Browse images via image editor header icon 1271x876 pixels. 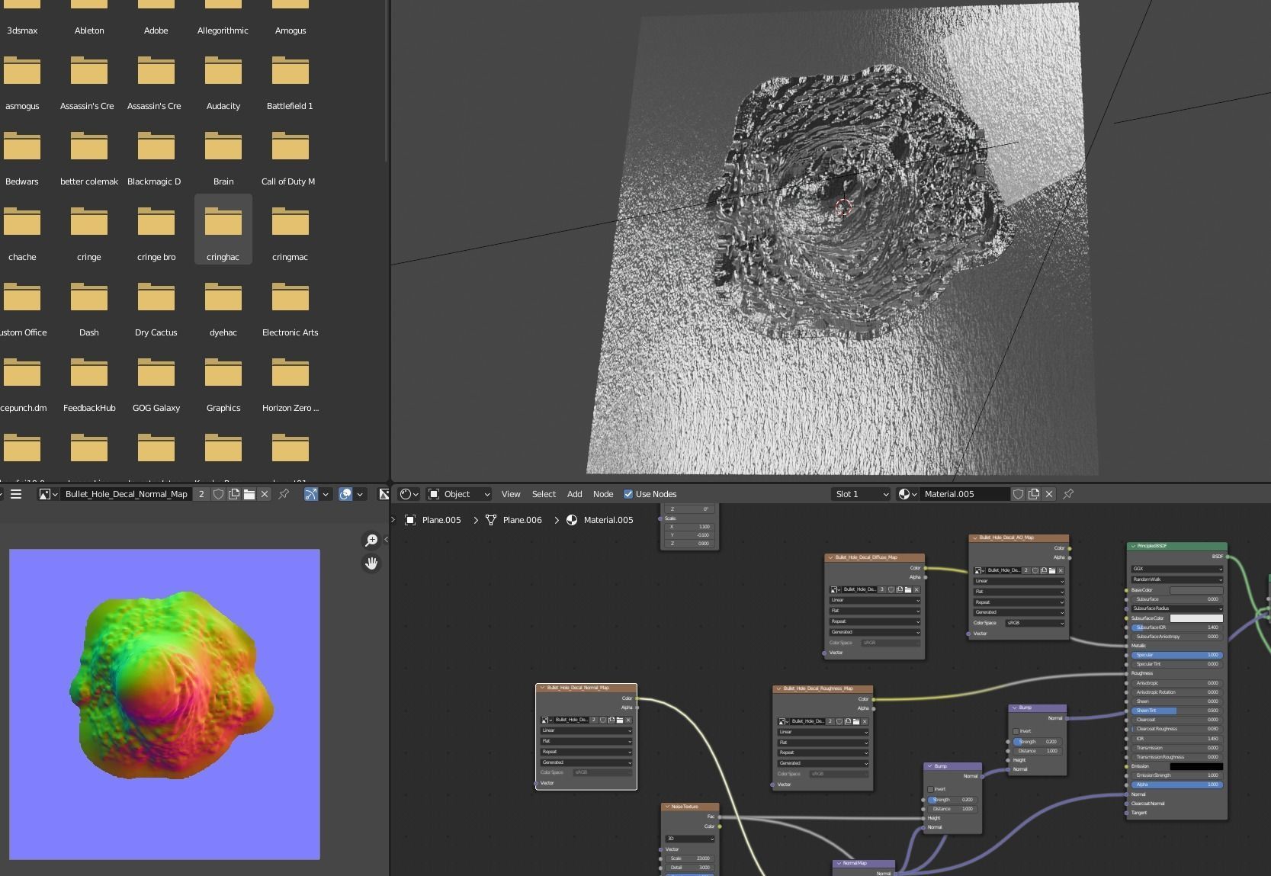48,494
